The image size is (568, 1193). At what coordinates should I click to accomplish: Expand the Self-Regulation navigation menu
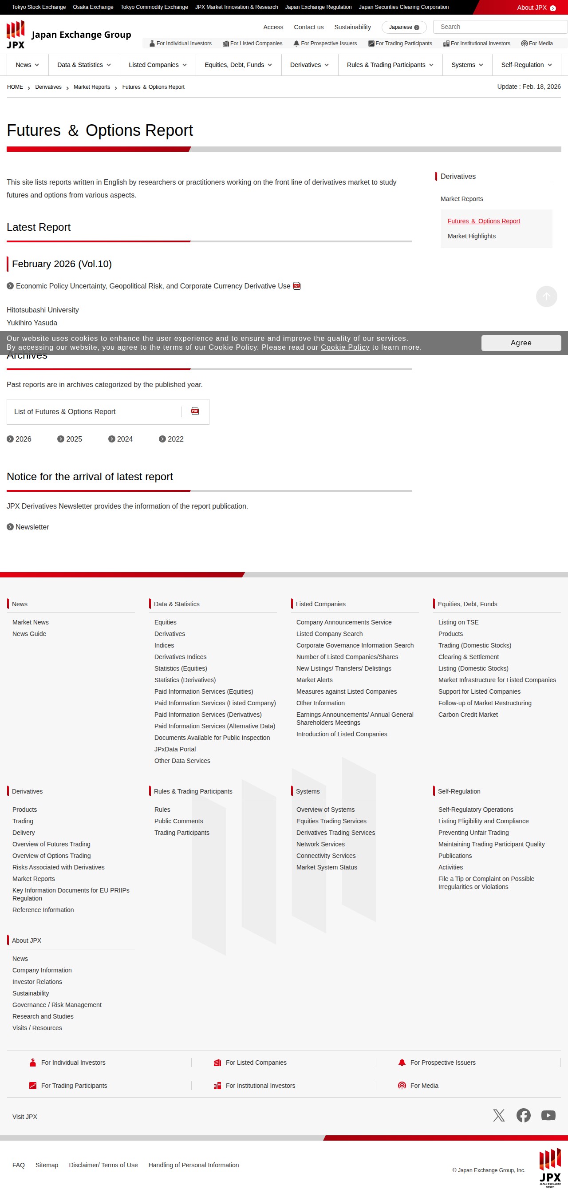pos(527,65)
